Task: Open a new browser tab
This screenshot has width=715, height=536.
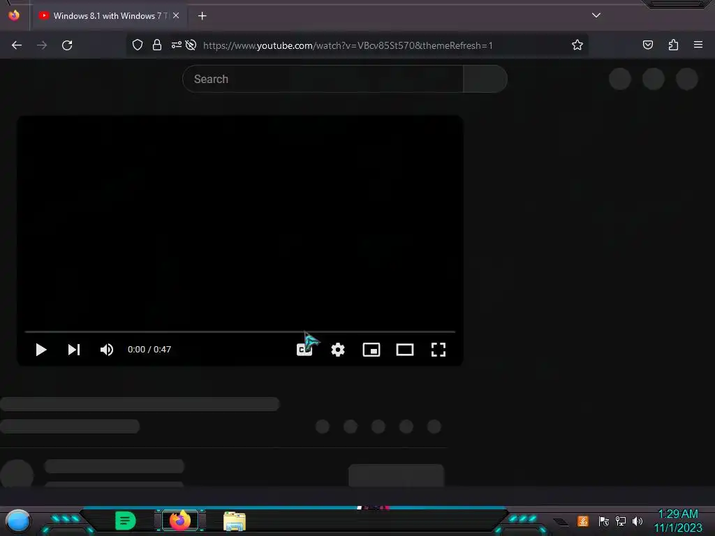Action: (202, 16)
